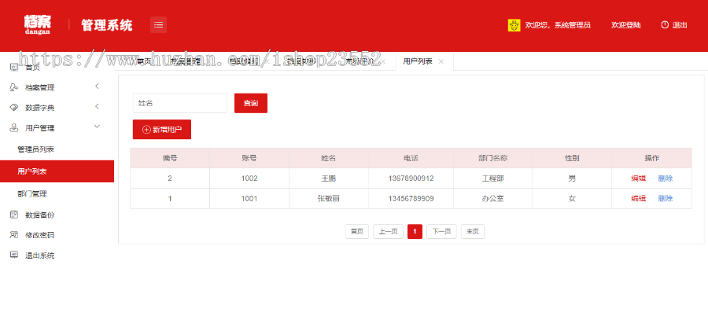Viewport: 708px width, 316px height.
Task: Click 删除 link for user 张敏丽
Action: [666, 199]
